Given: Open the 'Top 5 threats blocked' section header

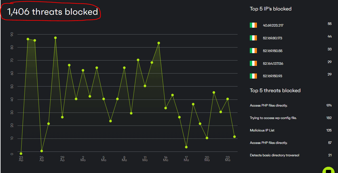Looking at the screenshot, I should pos(274,90).
